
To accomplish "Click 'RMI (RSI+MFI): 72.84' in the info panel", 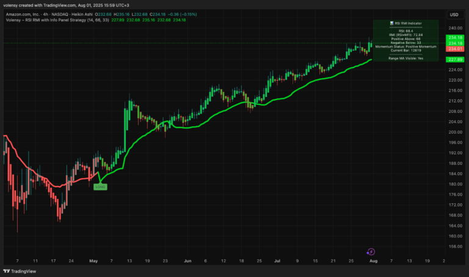I will (x=405, y=35).
